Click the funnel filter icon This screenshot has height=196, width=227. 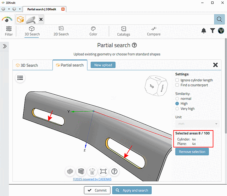[x=212, y=31]
